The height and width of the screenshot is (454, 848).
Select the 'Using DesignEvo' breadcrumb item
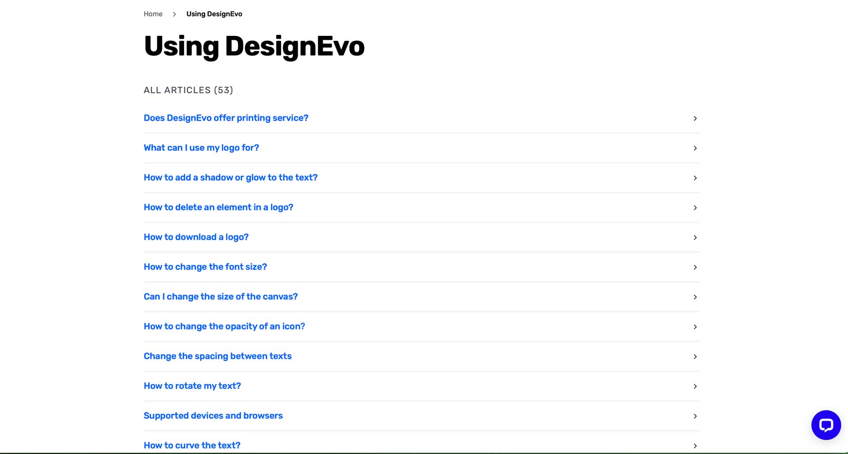214,14
